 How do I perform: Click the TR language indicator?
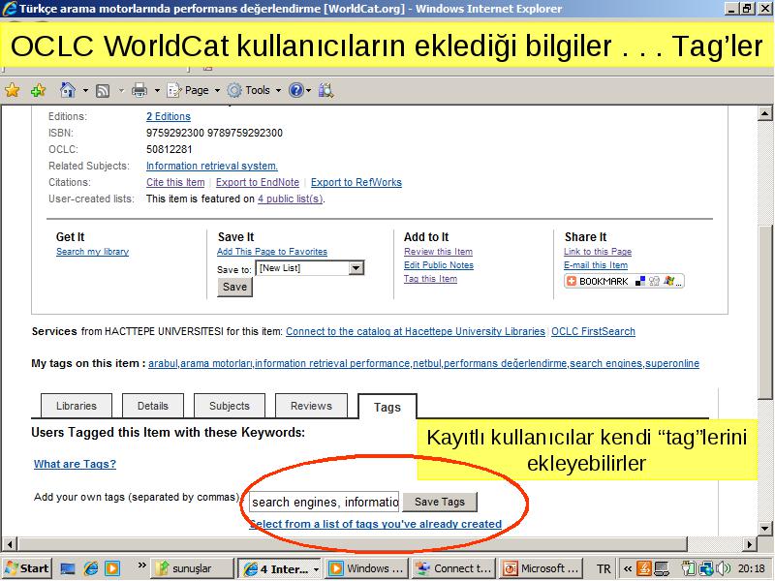[x=604, y=568]
